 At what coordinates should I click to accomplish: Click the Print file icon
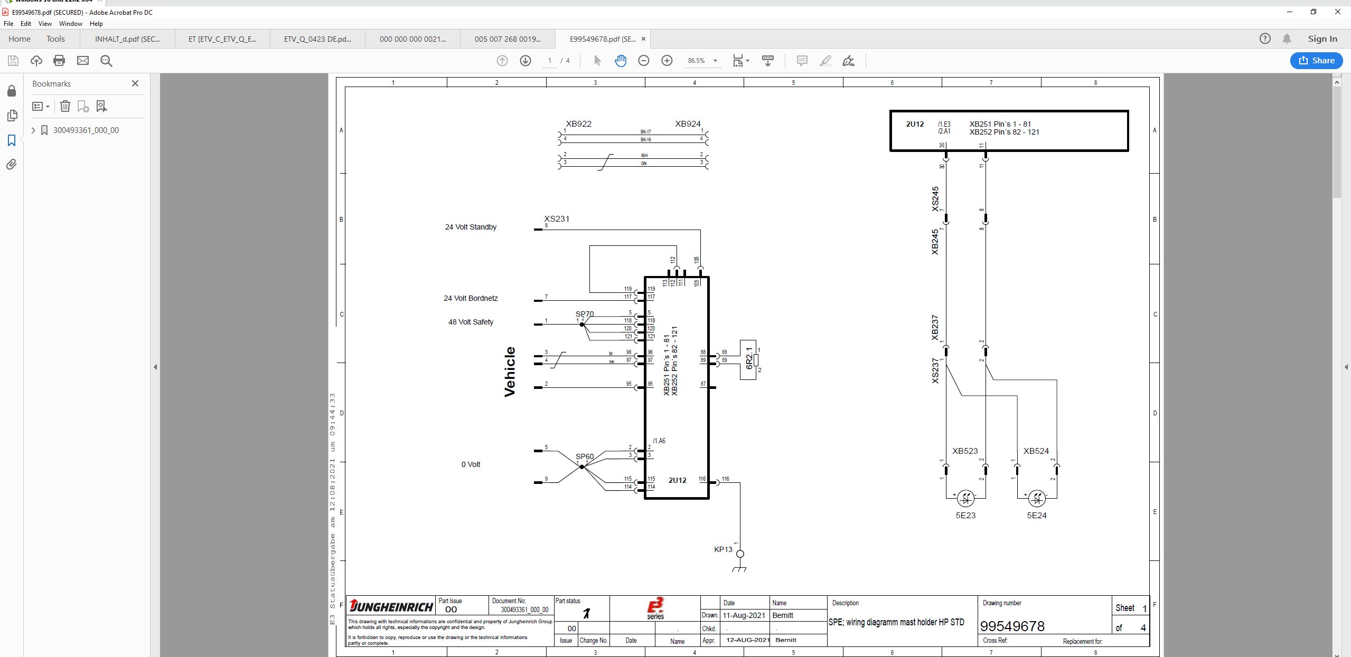coord(59,61)
